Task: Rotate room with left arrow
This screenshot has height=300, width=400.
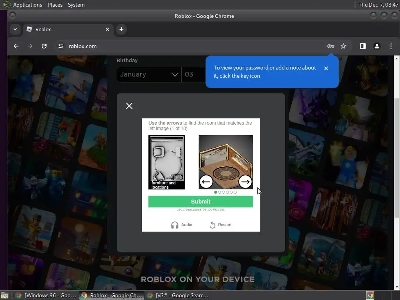Action: [x=206, y=182]
